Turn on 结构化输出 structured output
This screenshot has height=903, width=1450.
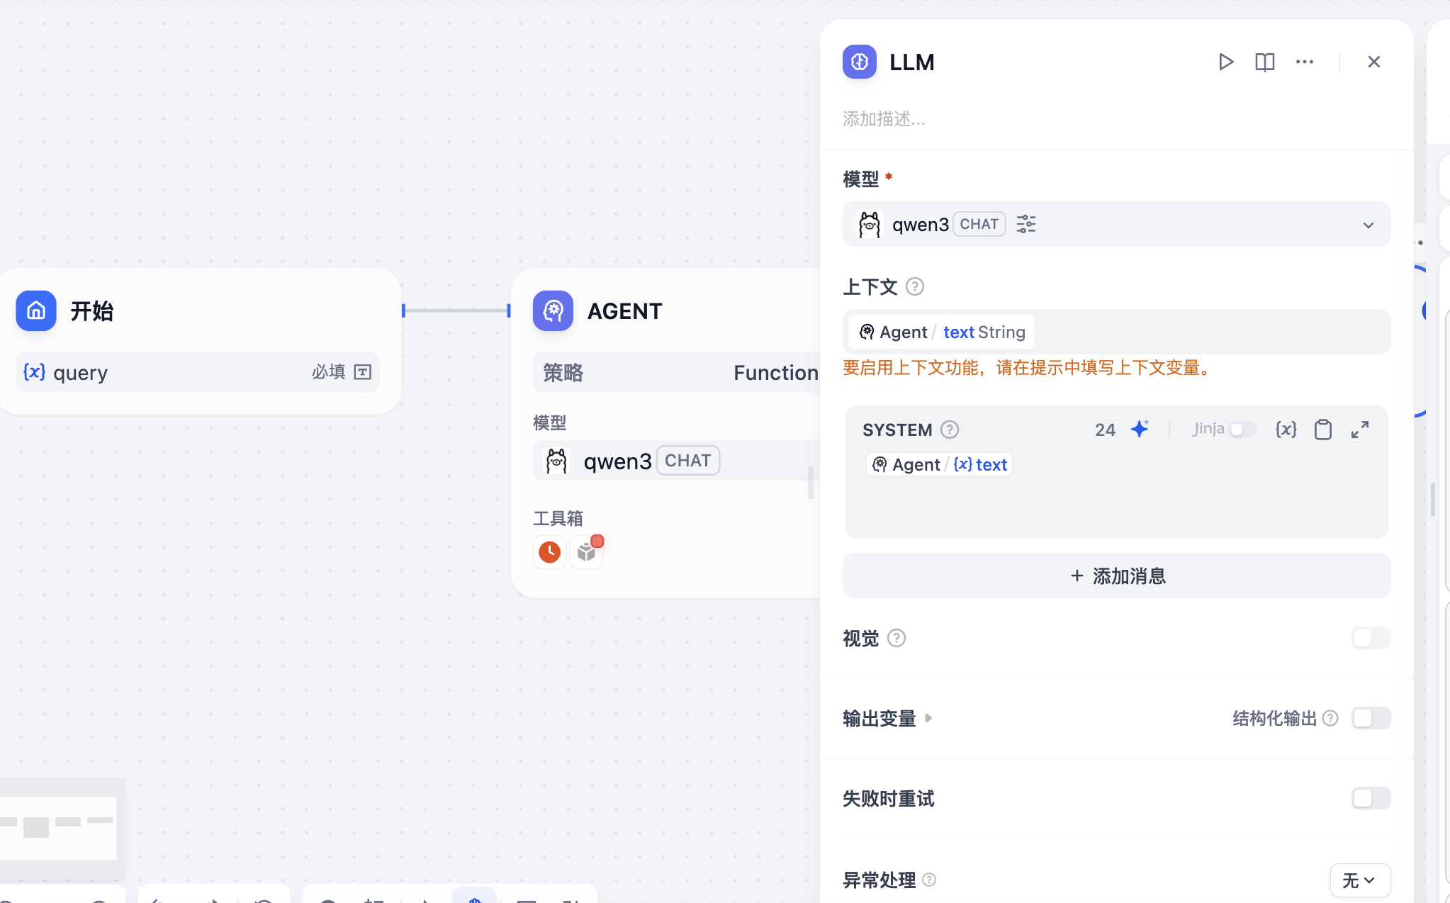pyautogui.click(x=1370, y=718)
